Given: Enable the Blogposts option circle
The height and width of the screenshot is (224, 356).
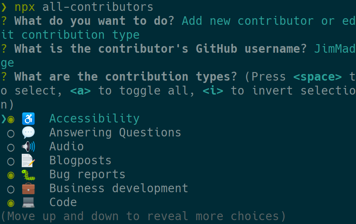Looking at the screenshot, I should (11, 161).
